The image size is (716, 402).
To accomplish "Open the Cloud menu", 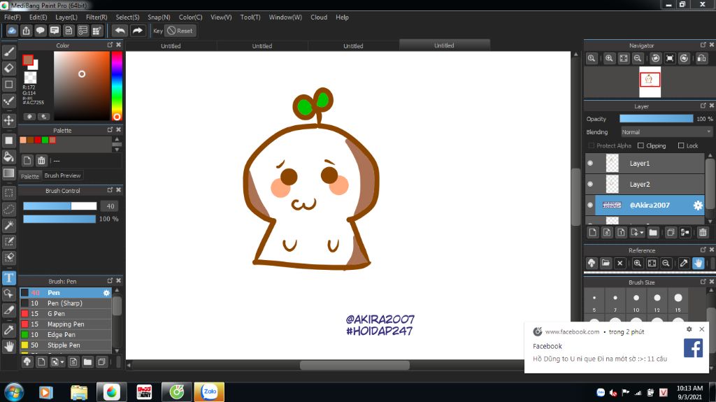I will point(319,17).
